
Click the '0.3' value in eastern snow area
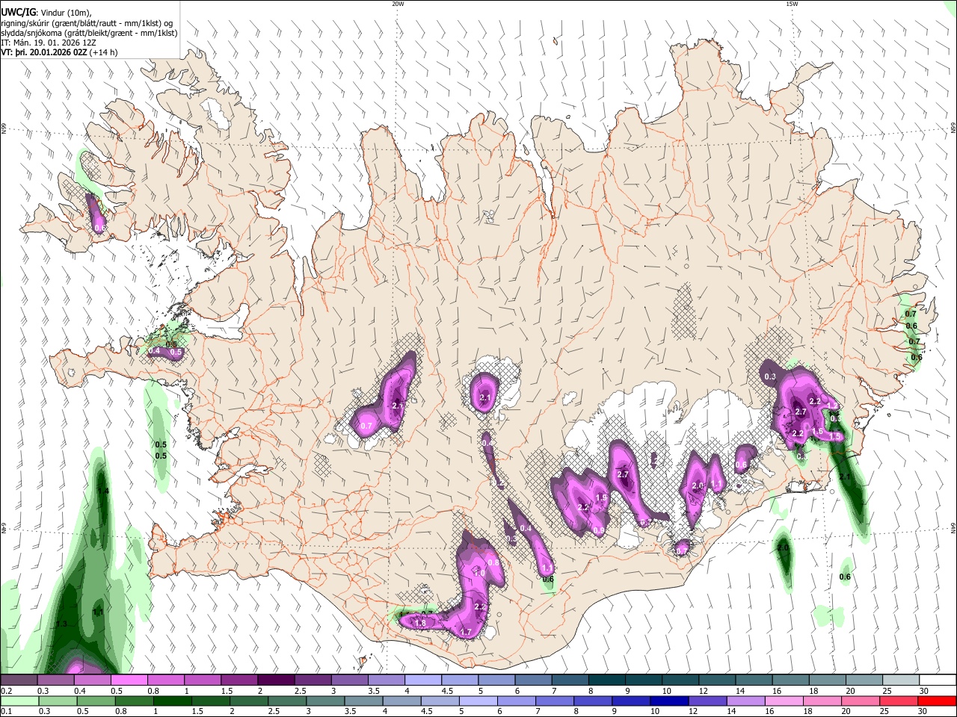click(770, 377)
